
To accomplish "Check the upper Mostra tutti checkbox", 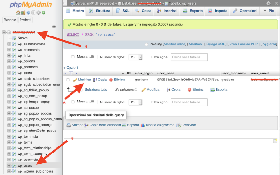I will pyautogui.click(x=73, y=57).
